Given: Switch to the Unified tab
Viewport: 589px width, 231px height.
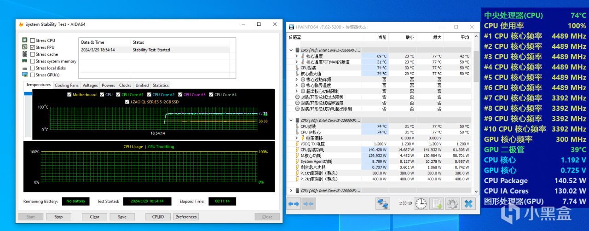Looking at the screenshot, I should tap(142, 85).
